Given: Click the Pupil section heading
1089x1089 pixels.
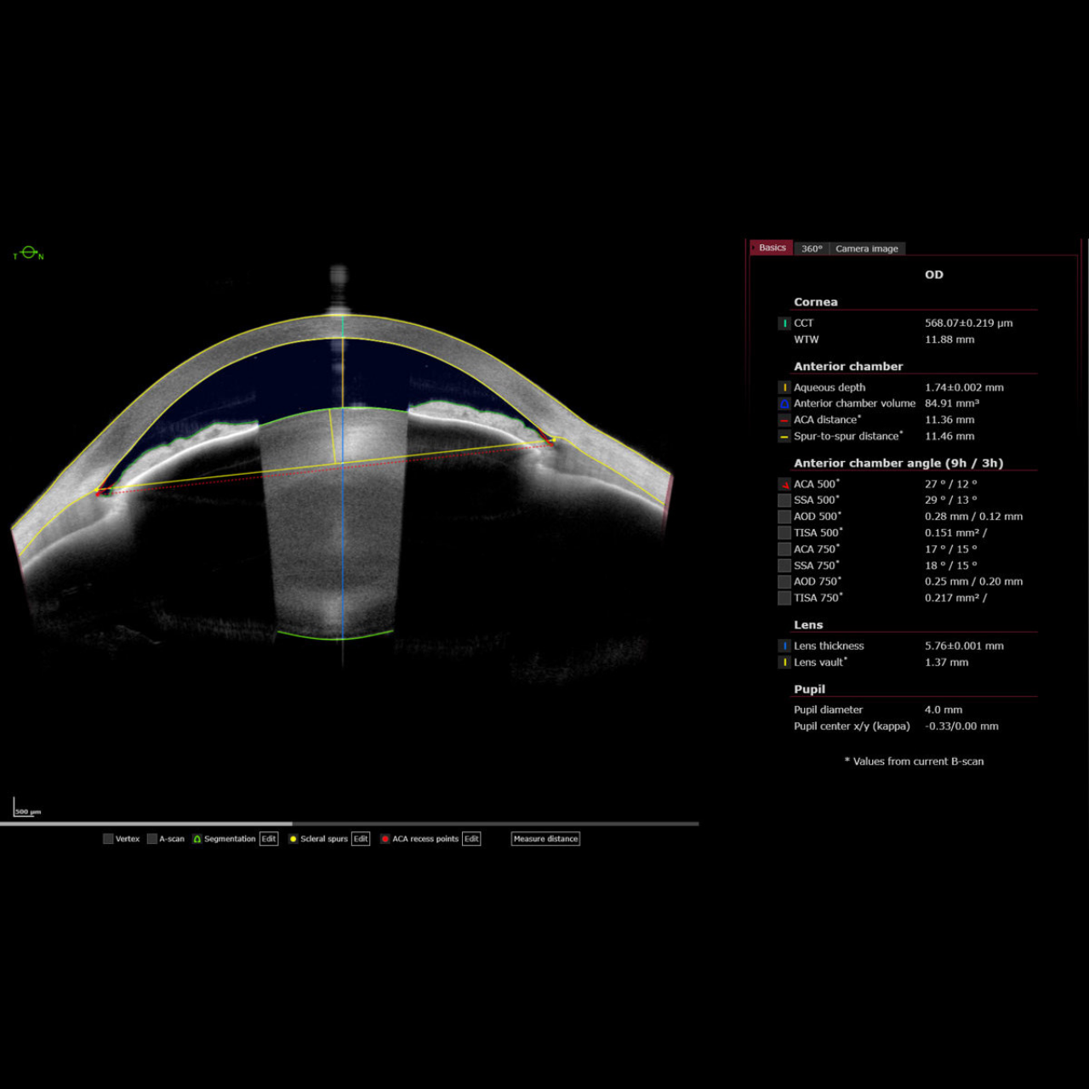Looking at the screenshot, I should (x=809, y=689).
